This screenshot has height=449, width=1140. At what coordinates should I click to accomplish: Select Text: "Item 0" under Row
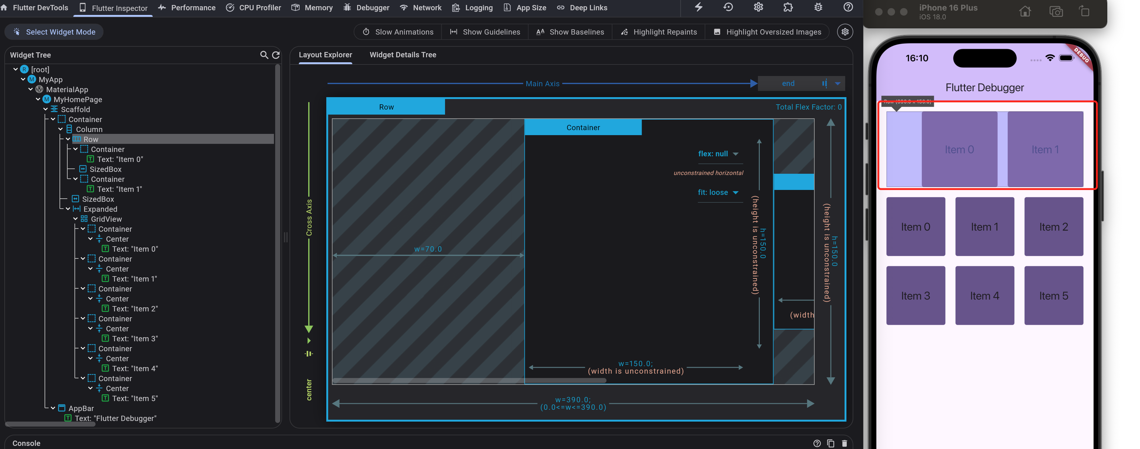115,159
